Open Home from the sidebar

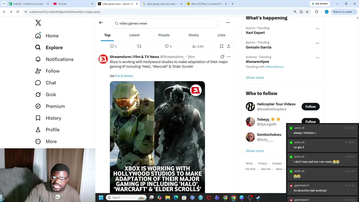(x=47, y=36)
